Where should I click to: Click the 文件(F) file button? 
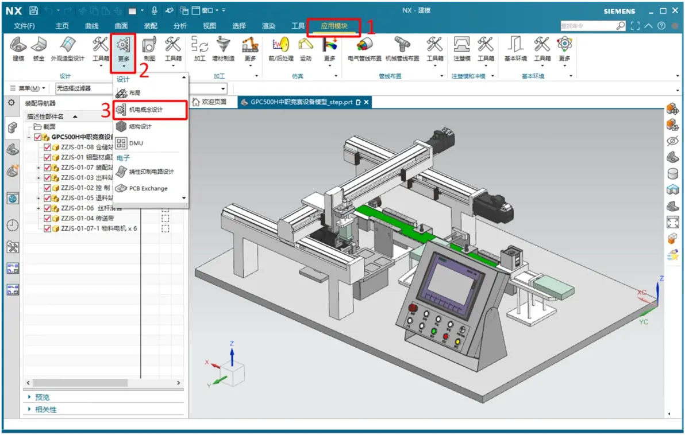coord(25,26)
